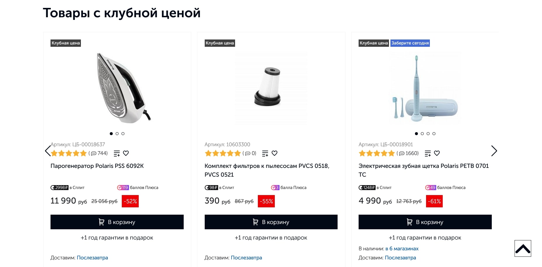Add PVCS filter set to favorites
Screen dimensions: 542x267
pos(275,153)
